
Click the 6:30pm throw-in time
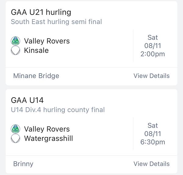[x=152, y=142]
